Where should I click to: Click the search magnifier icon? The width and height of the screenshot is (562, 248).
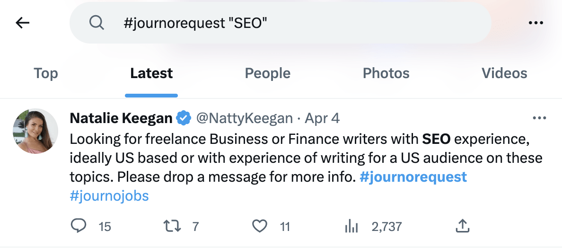tap(97, 23)
